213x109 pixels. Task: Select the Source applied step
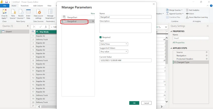click(191, 52)
